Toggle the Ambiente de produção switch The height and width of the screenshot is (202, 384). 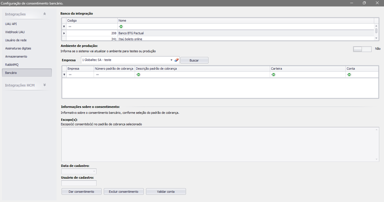point(362,49)
